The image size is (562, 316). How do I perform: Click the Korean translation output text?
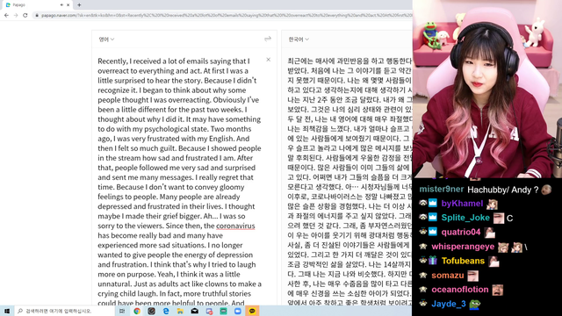pos(349,181)
